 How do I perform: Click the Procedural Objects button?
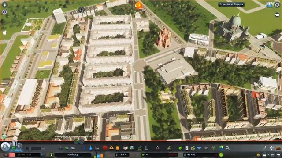coord(231,4)
